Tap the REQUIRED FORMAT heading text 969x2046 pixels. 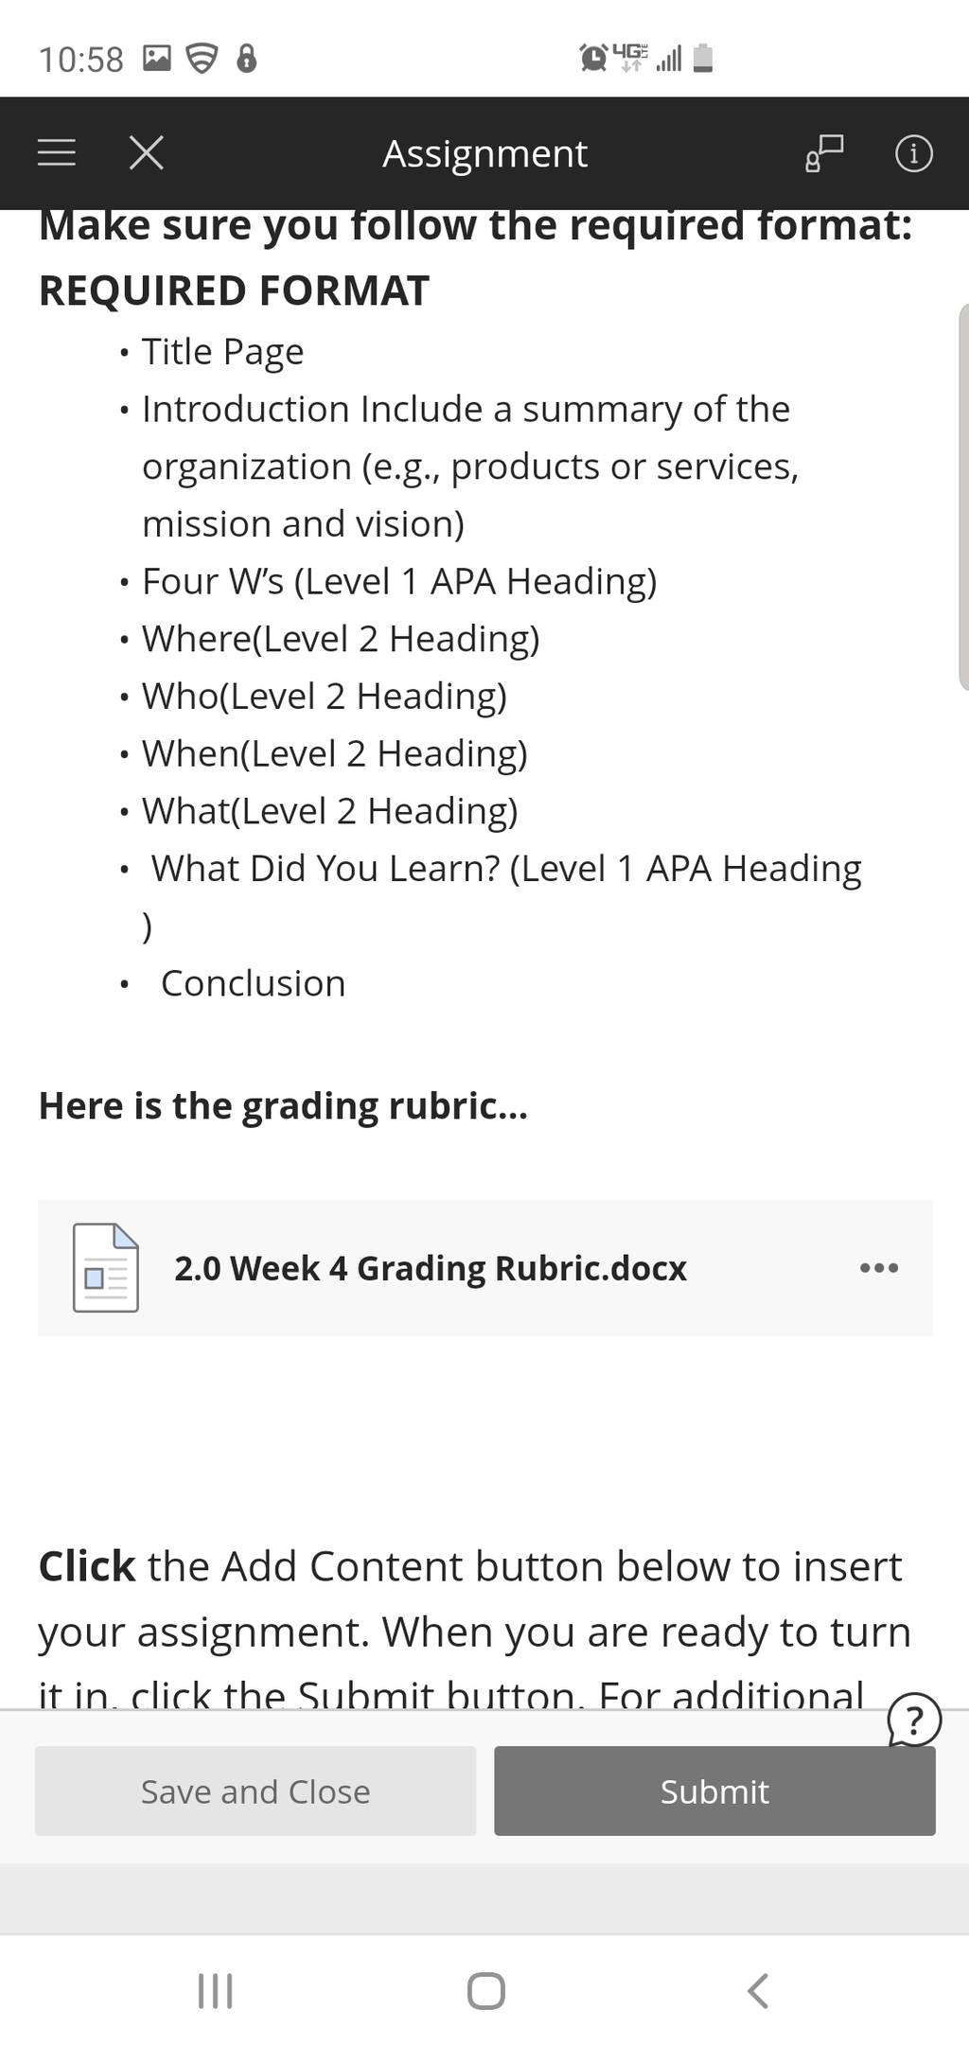point(234,291)
